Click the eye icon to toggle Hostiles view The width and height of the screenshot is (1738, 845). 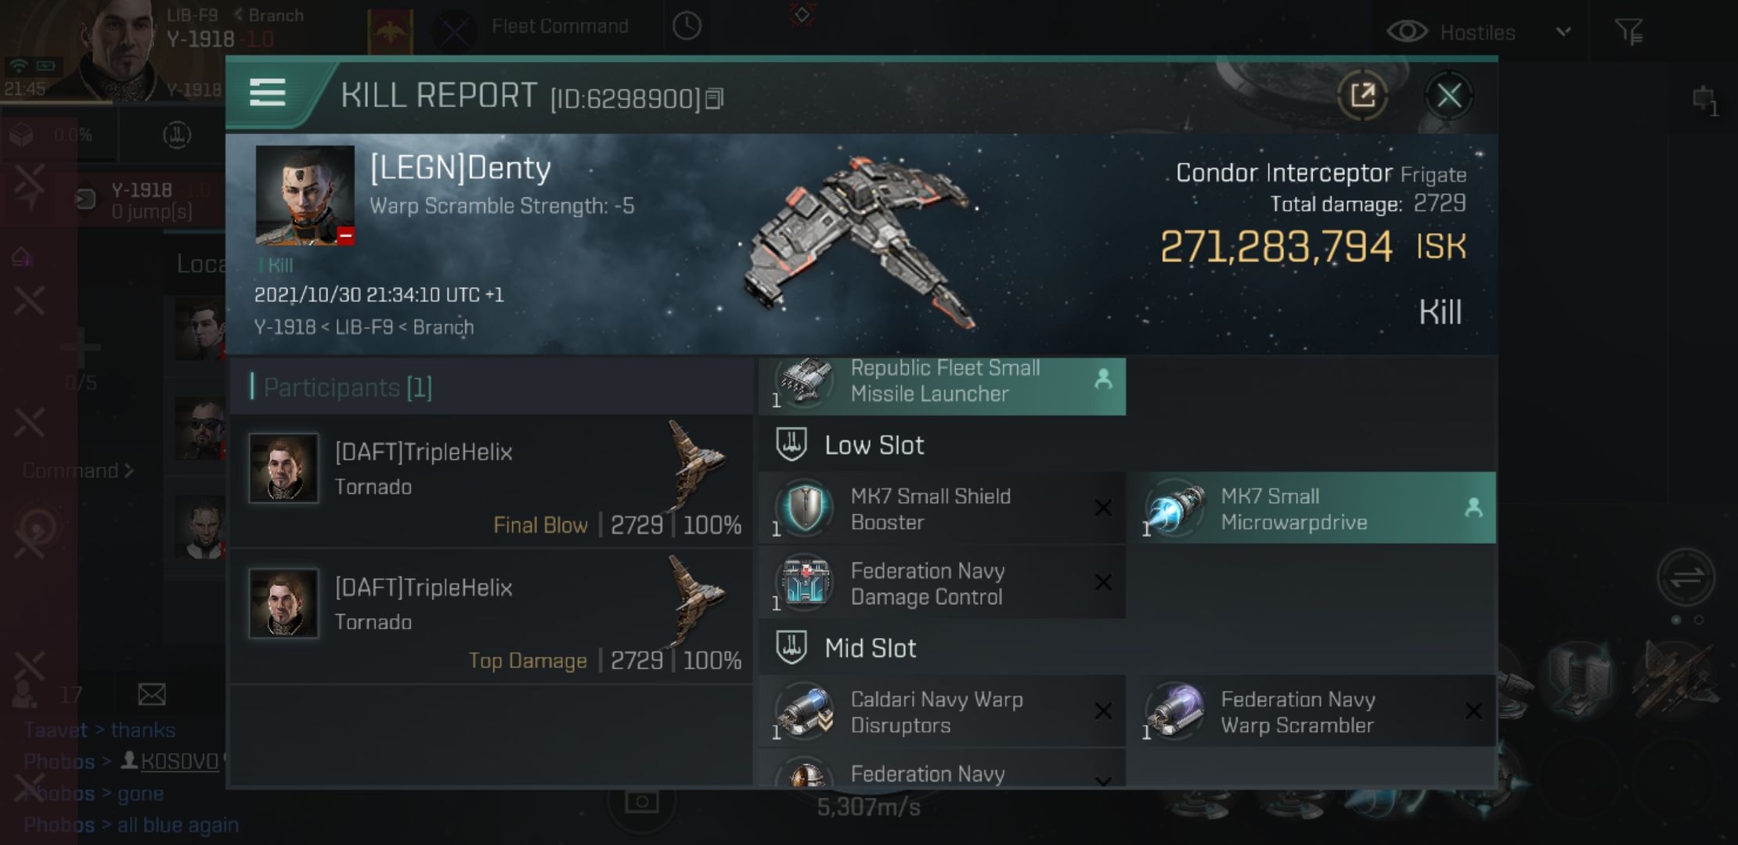tap(1409, 31)
